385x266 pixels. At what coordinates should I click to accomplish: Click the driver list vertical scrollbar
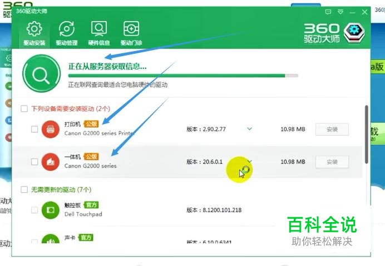tap(366, 134)
